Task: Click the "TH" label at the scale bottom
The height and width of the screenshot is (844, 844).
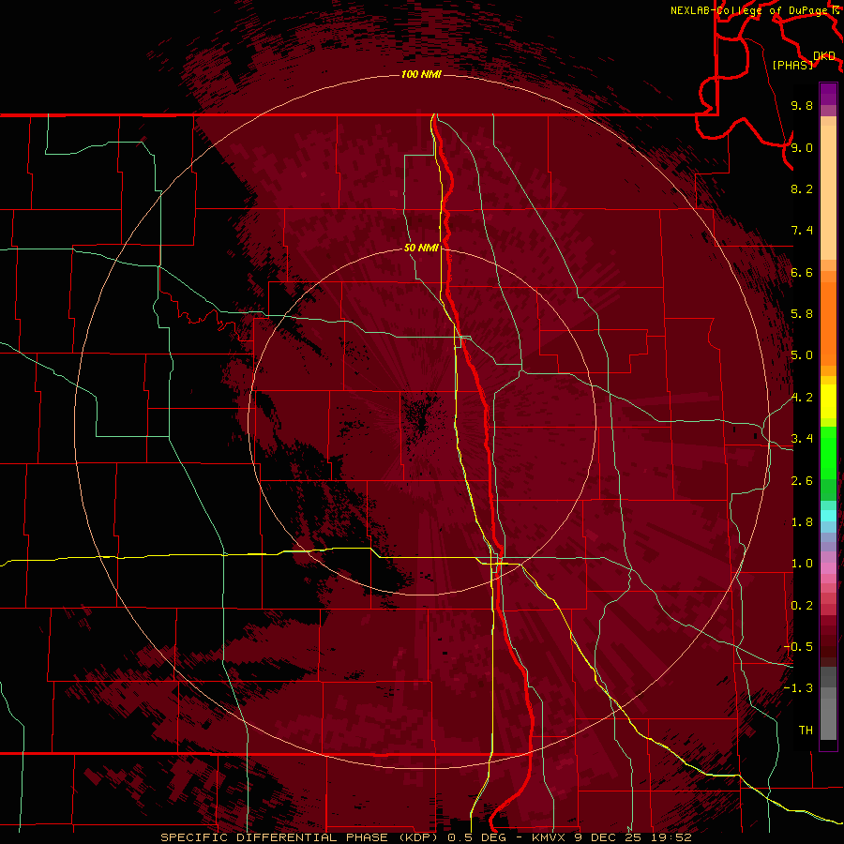Action: 806,731
